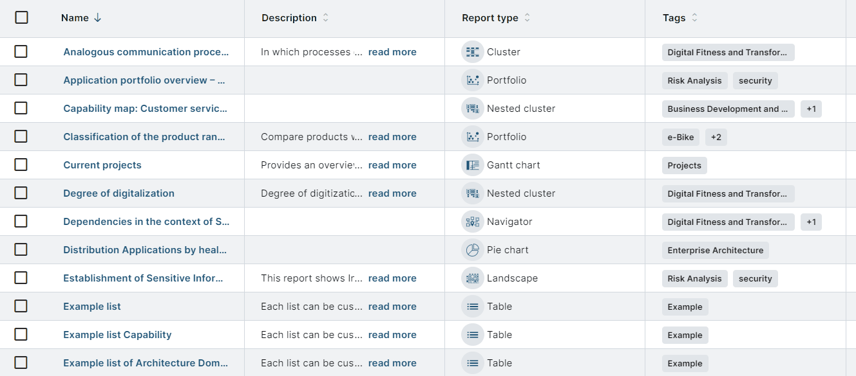This screenshot has height=376, width=856.
Task: Click the Gantt chart icon for Current projects
Action: pos(473,165)
